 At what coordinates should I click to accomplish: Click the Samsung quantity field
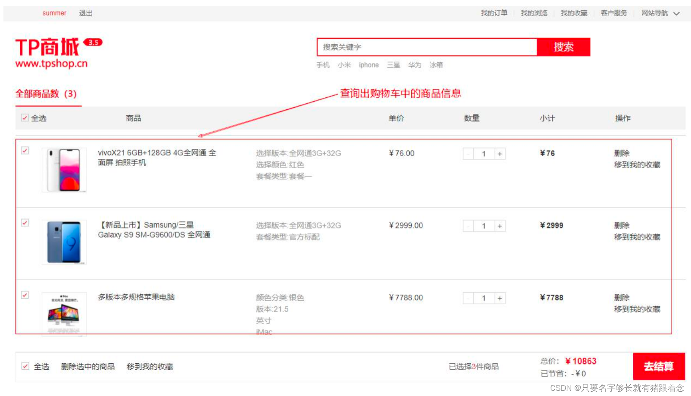coord(484,226)
